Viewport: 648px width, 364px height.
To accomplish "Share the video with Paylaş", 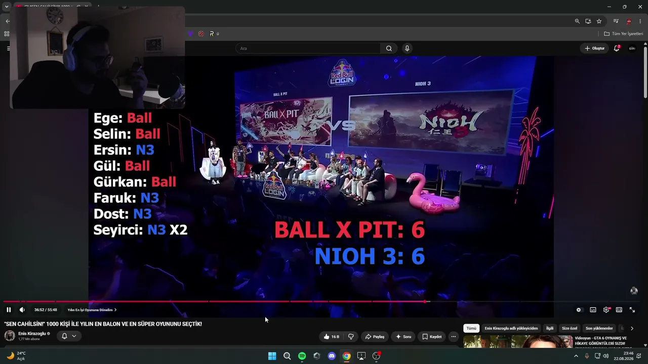I will [x=375, y=337].
